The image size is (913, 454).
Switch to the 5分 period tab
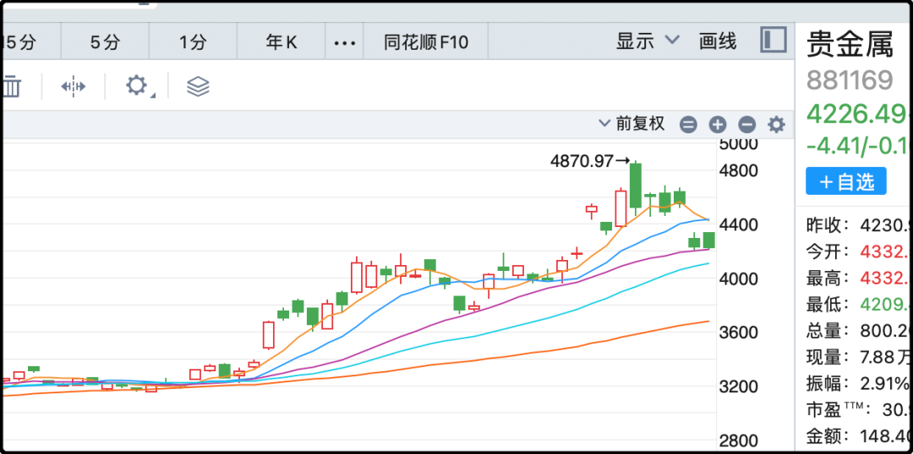pos(105,42)
